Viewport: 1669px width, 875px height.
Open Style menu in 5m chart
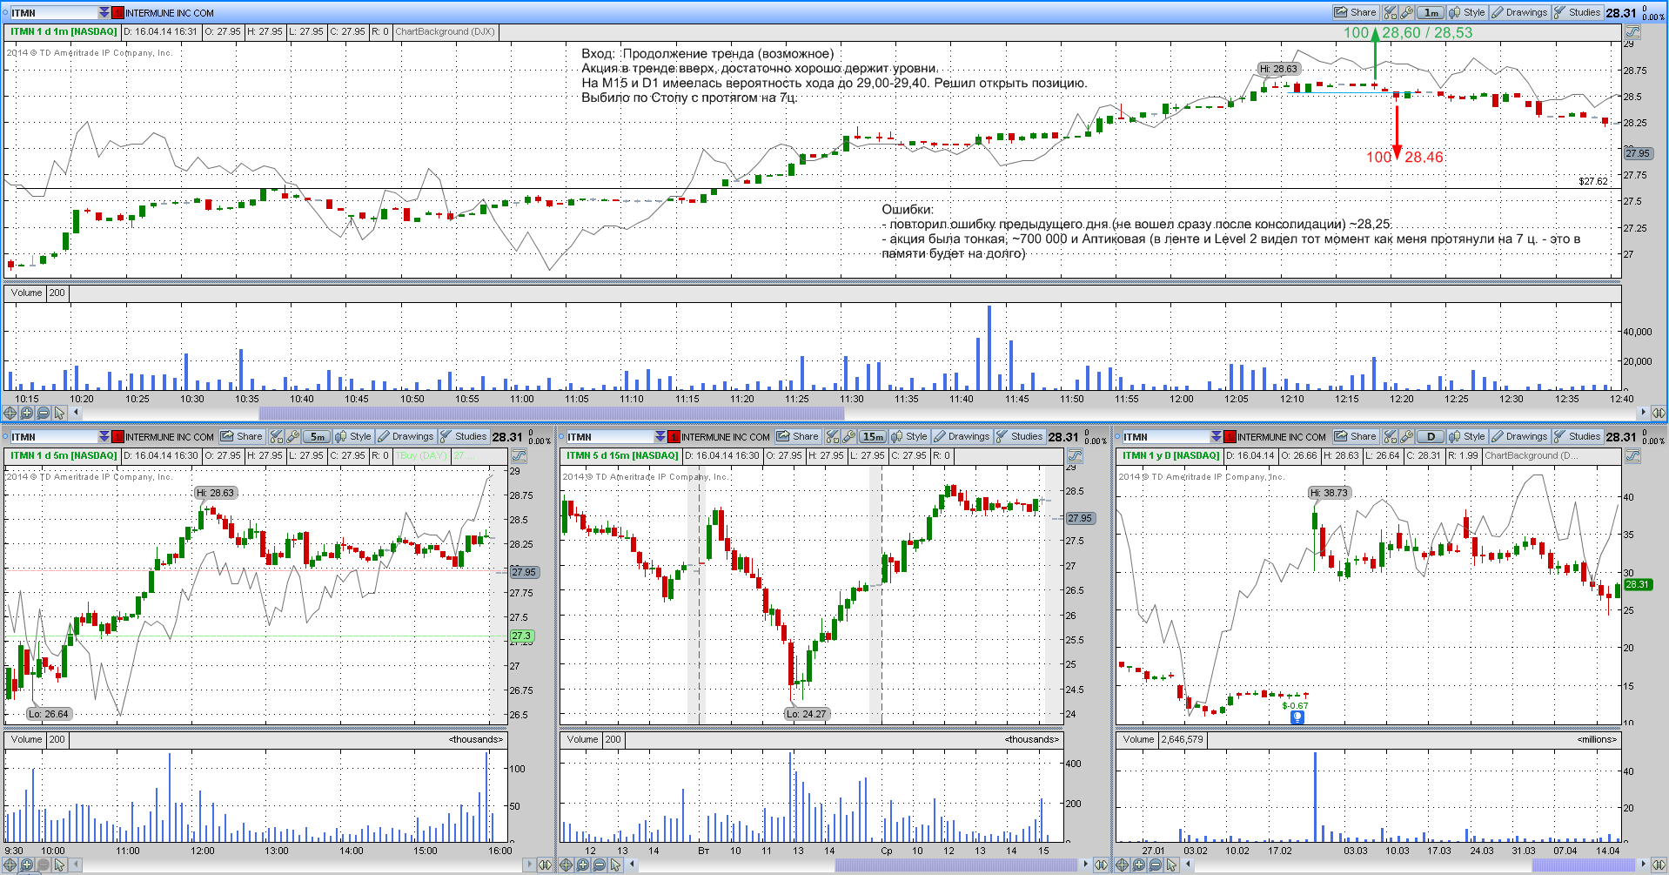(353, 436)
